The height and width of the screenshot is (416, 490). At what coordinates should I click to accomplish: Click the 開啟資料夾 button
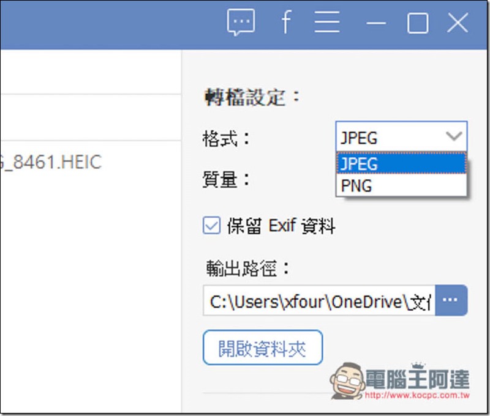263,347
